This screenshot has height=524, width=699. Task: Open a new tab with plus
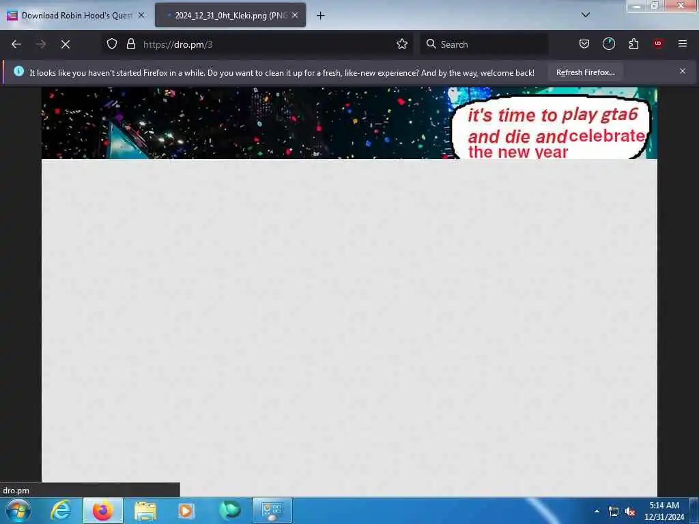coord(321,16)
